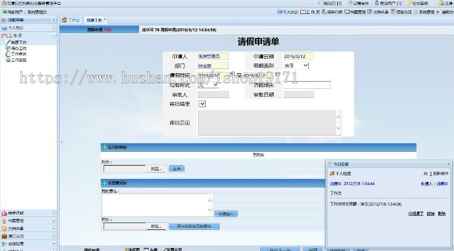Switch to the 工作台 home tab

(71, 20)
